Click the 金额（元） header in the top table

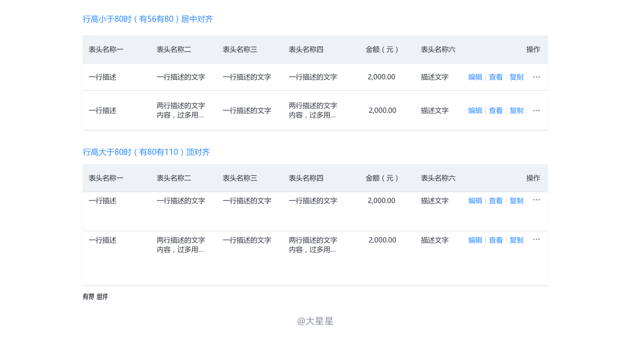coord(382,49)
